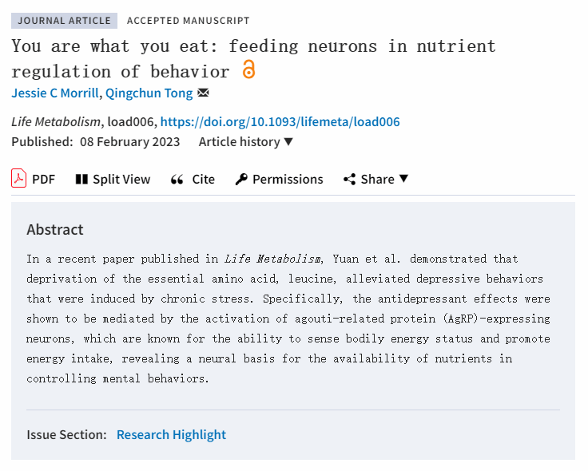Click the Journal Article label tag
The image size is (588, 471).
64,21
